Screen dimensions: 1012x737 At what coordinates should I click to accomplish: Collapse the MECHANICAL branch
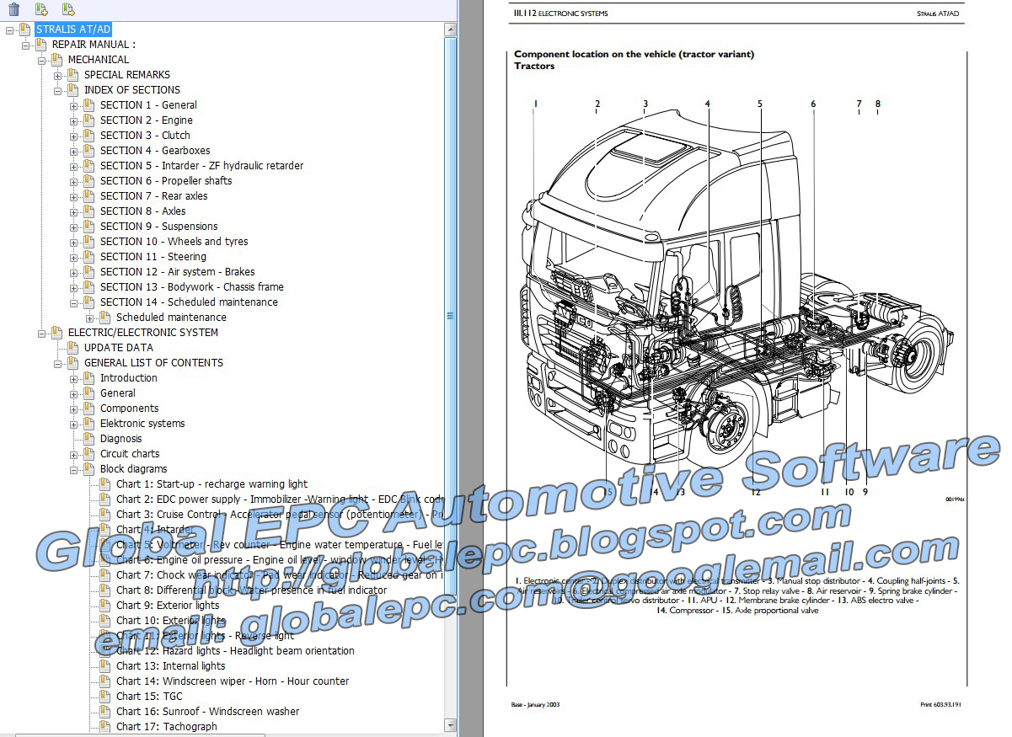coord(41,59)
